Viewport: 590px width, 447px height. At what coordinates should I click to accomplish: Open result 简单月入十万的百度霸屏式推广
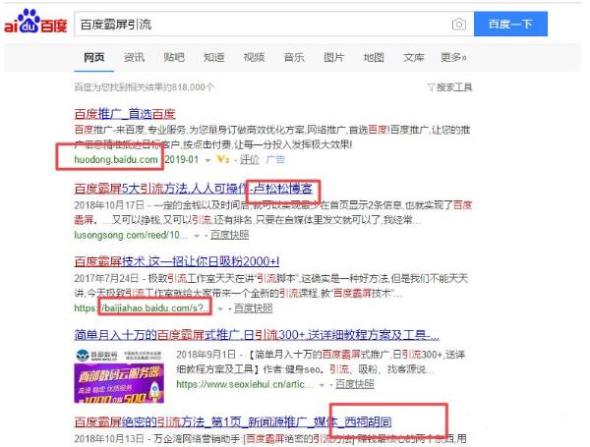(x=257, y=335)
